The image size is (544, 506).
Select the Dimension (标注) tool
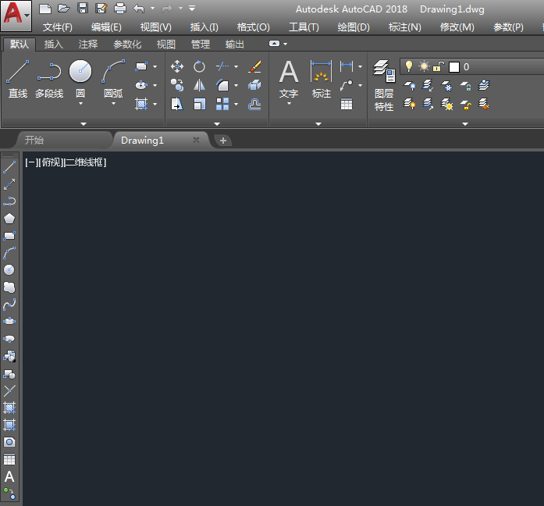point(322,78)
